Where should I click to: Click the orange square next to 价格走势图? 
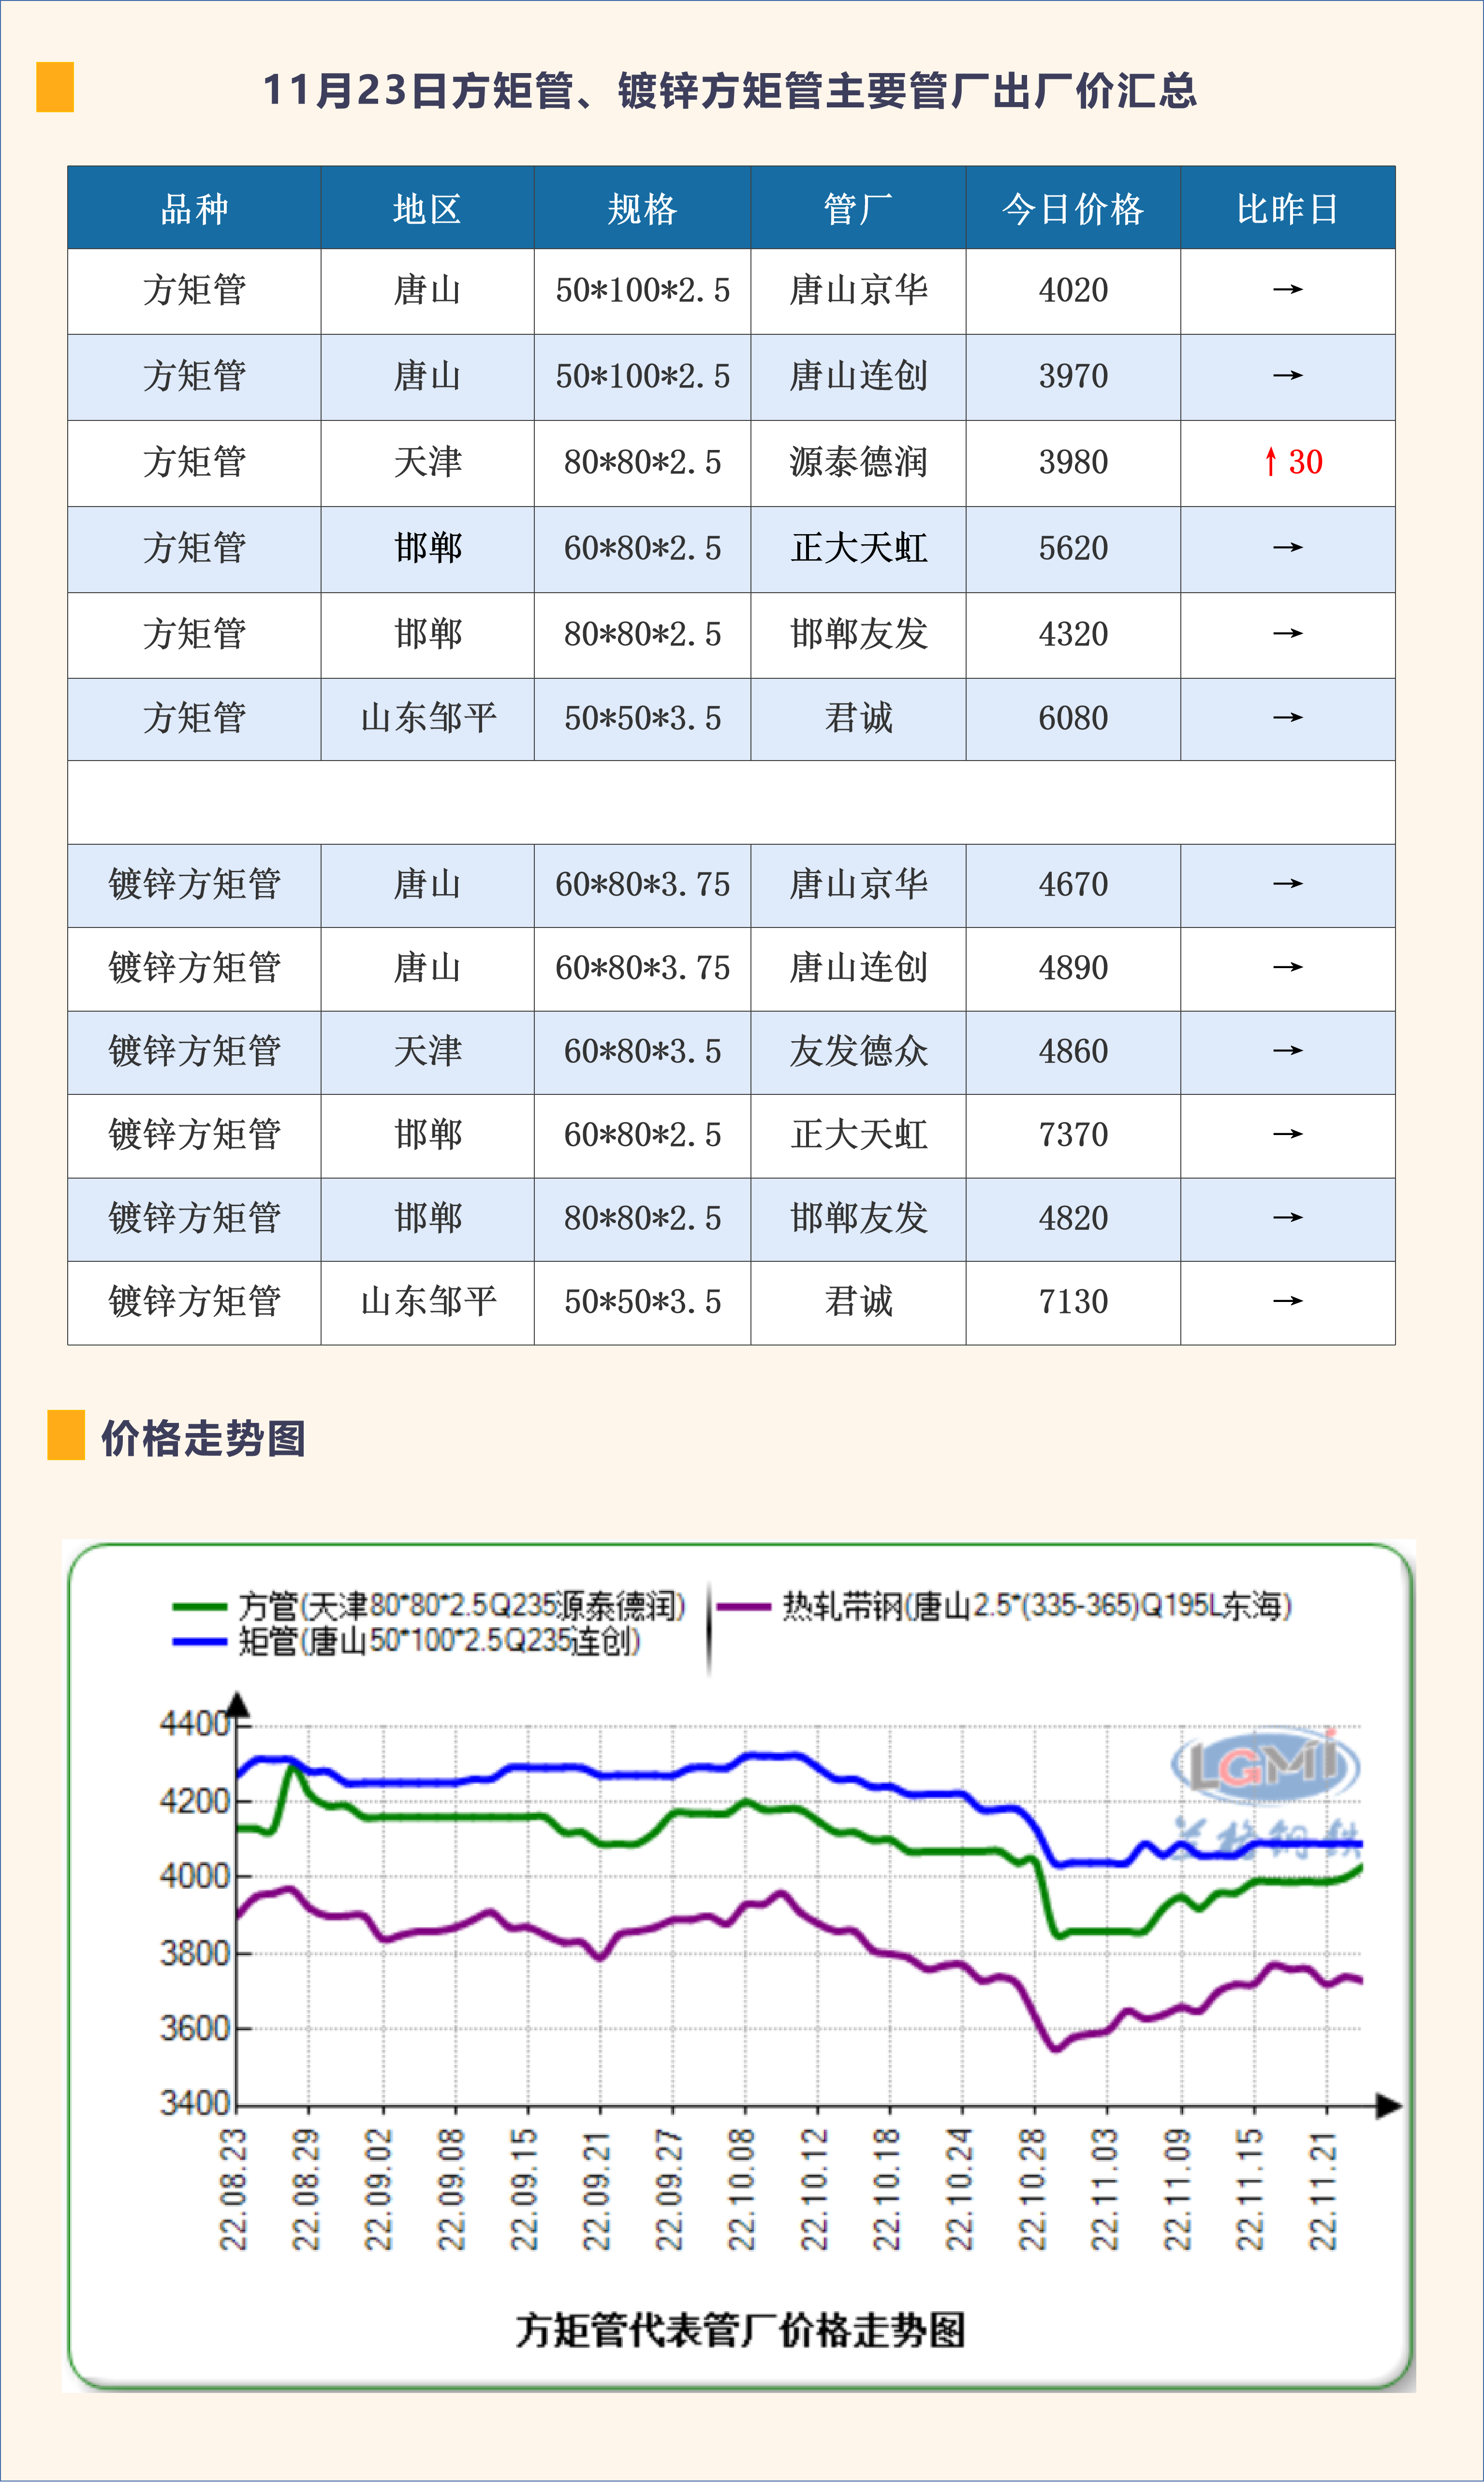point(66,1435)
